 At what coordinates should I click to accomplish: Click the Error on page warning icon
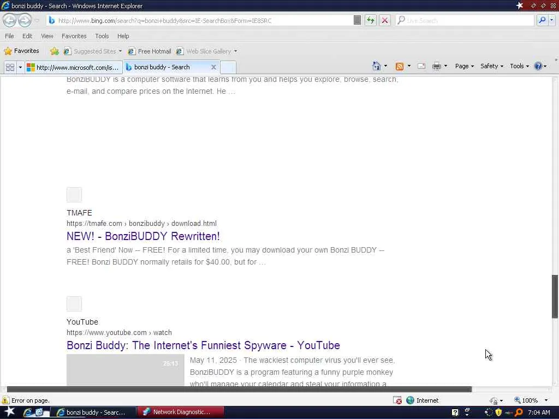(x=5, y=400)
